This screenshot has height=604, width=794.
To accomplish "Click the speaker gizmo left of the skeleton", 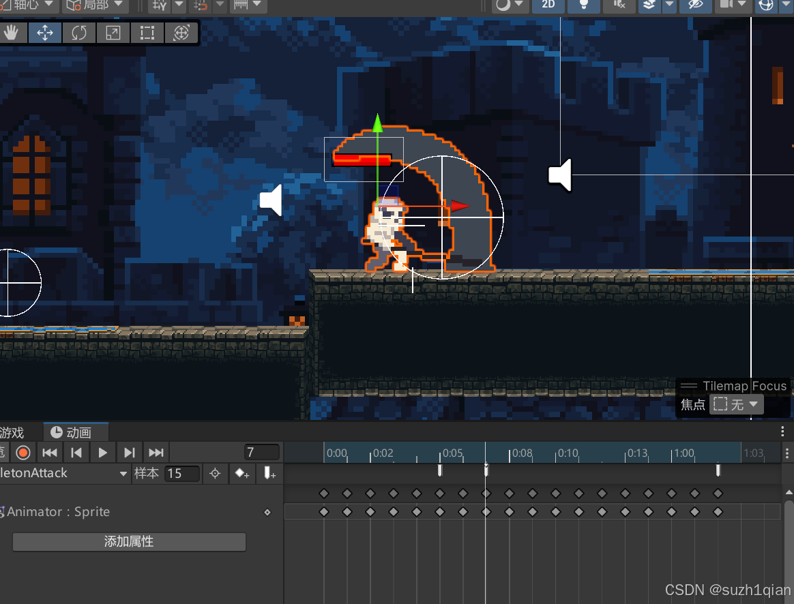I will (271, 200).
